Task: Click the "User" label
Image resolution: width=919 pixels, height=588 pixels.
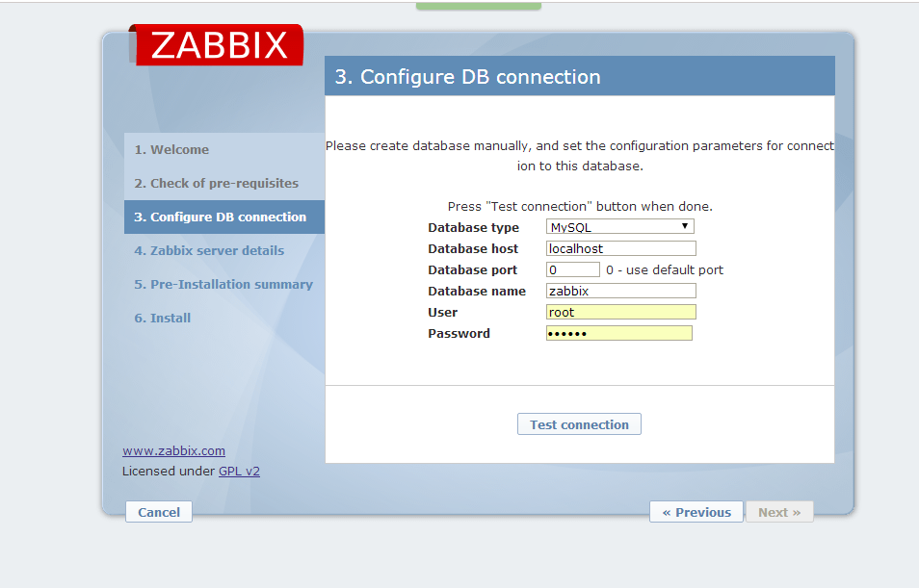Action: (x=442, y=312)
